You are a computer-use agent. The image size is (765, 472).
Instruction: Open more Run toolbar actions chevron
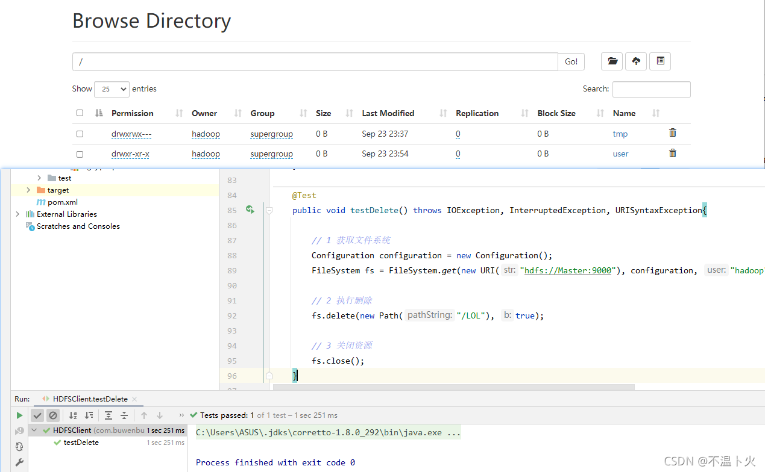pyautogui.click(x=181, y=415)
